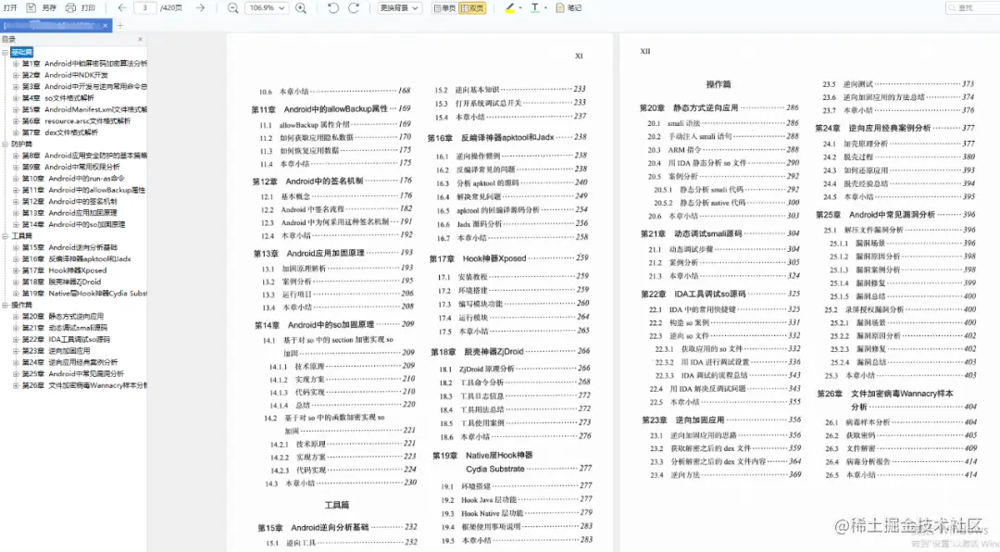Click the zoom in magnifier icon

point(301,7)
